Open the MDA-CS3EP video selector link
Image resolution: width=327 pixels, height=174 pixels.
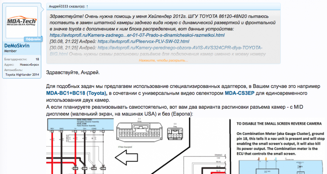pyautogui.click(x=240, y=93)
